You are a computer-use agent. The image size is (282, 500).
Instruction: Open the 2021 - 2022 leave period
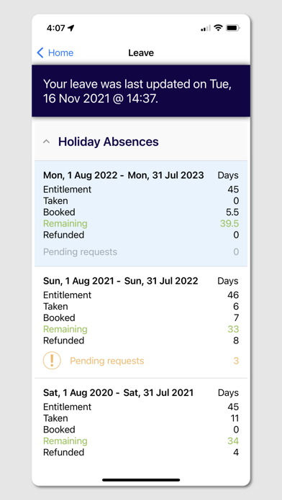(141, 322)
